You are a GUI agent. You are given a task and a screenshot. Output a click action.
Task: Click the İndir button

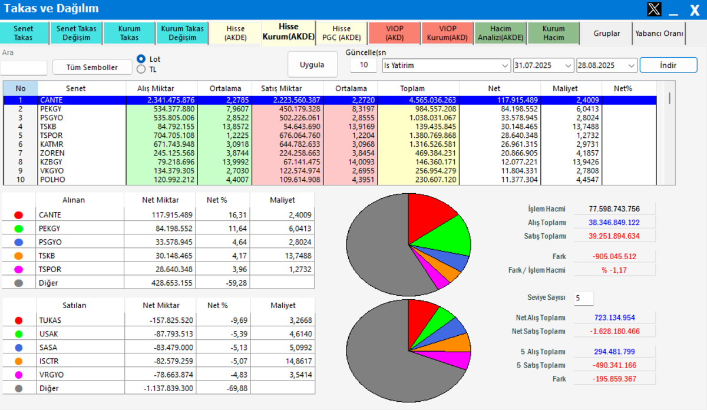(669, 65)
